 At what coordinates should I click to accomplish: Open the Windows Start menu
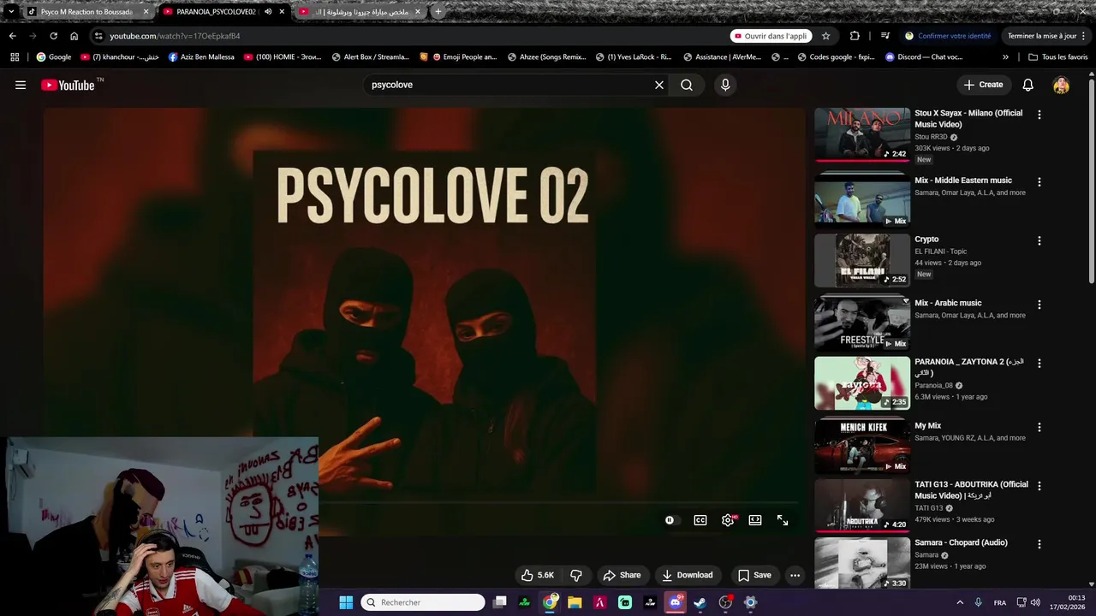(346, 602)
